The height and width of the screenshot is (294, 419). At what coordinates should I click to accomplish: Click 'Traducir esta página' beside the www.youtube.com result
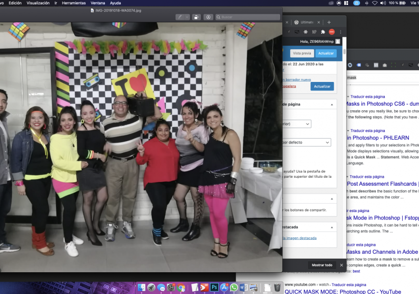click(x=349, y=285)
